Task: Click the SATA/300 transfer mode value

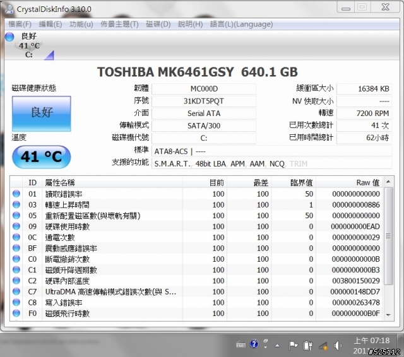Action: pos(204,126)
